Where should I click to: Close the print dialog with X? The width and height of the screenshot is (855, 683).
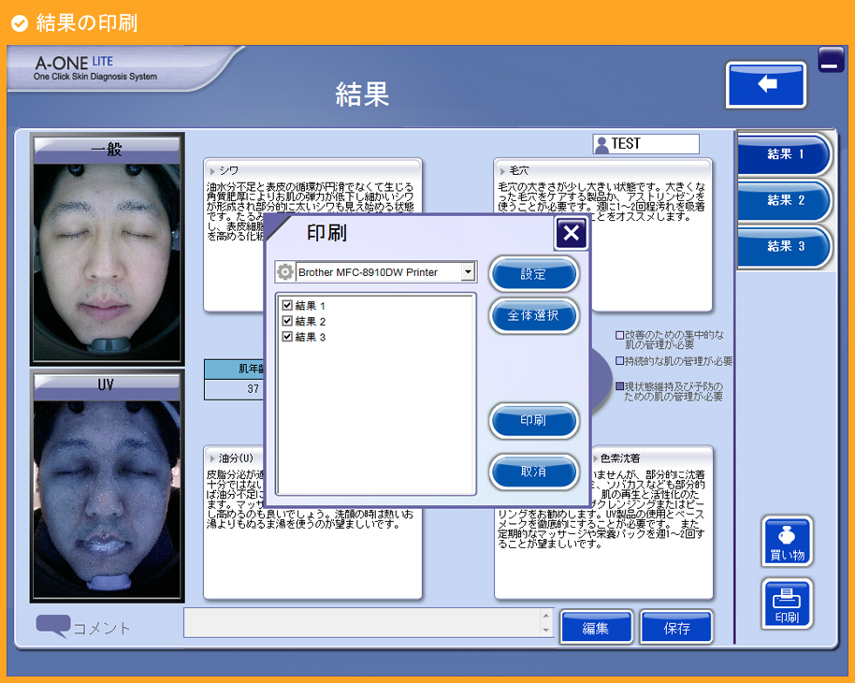point(571,234)
